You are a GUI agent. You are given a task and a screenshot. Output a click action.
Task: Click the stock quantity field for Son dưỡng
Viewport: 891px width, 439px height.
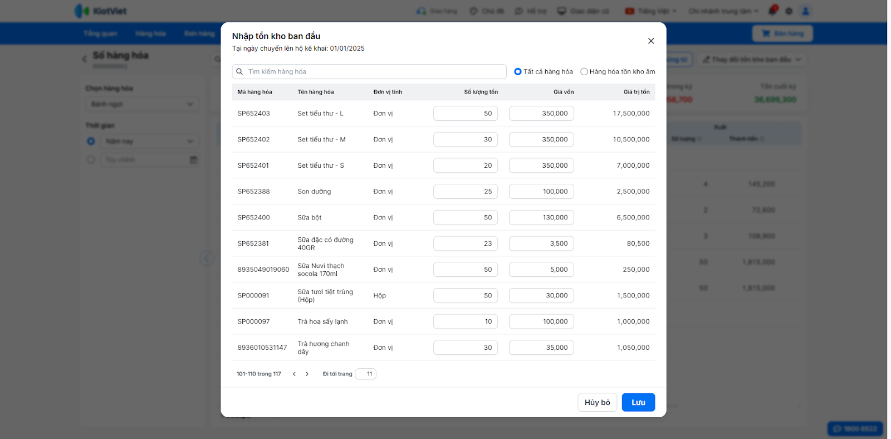click(x=466, y=192)
